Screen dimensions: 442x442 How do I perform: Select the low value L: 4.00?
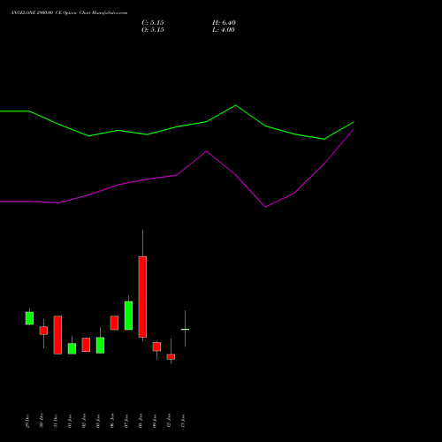[224, 30]
